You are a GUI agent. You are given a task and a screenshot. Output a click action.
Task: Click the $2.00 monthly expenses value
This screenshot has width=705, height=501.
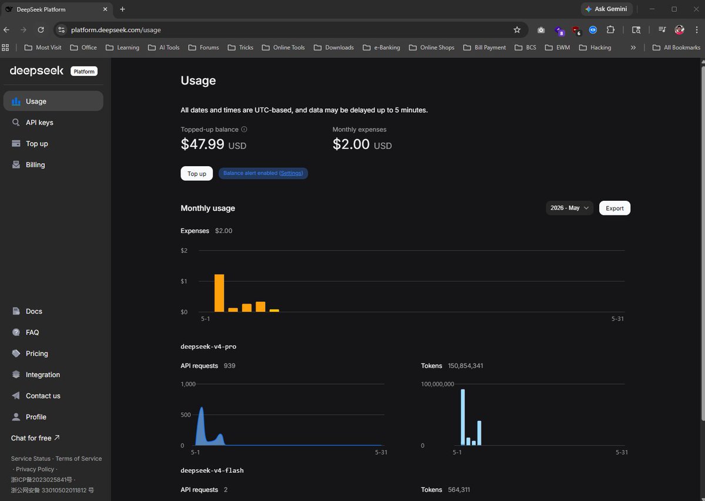click(x=351, y=144)
